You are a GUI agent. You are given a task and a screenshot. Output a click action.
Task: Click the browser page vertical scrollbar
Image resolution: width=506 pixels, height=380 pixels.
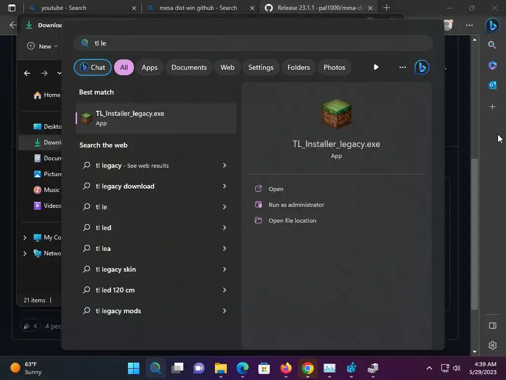pos(474,234)
